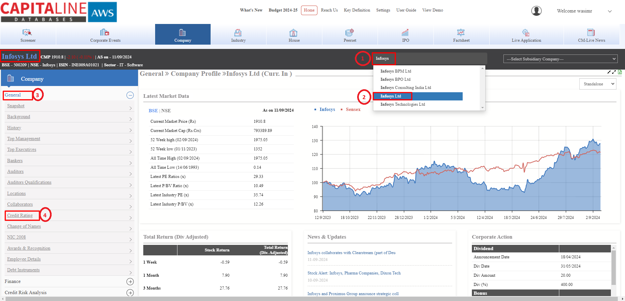Open the Live Application module icon
The width and height of the screenshot is (625, 301).
(526, 32)
